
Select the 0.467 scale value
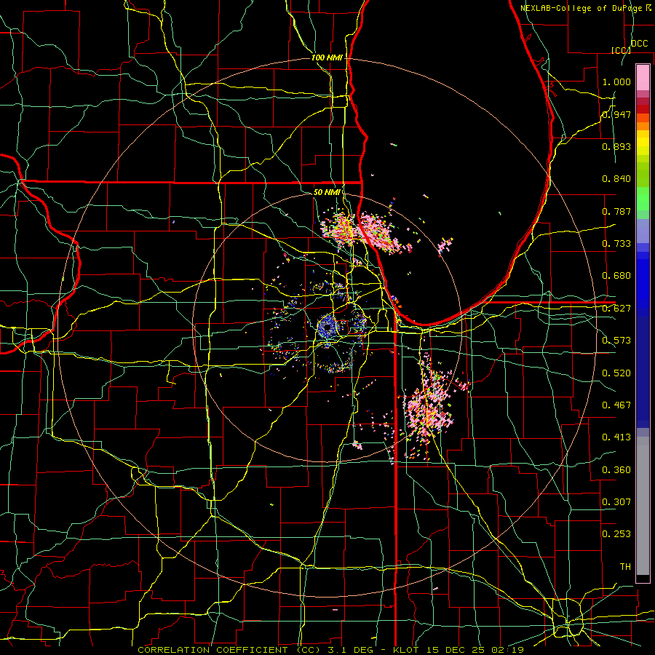616,405
